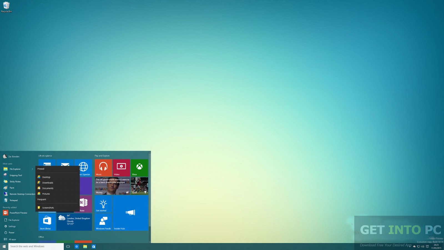The image size is (444, 250).
Task: Select Pictures in the jump list
Action: [57, 194]
